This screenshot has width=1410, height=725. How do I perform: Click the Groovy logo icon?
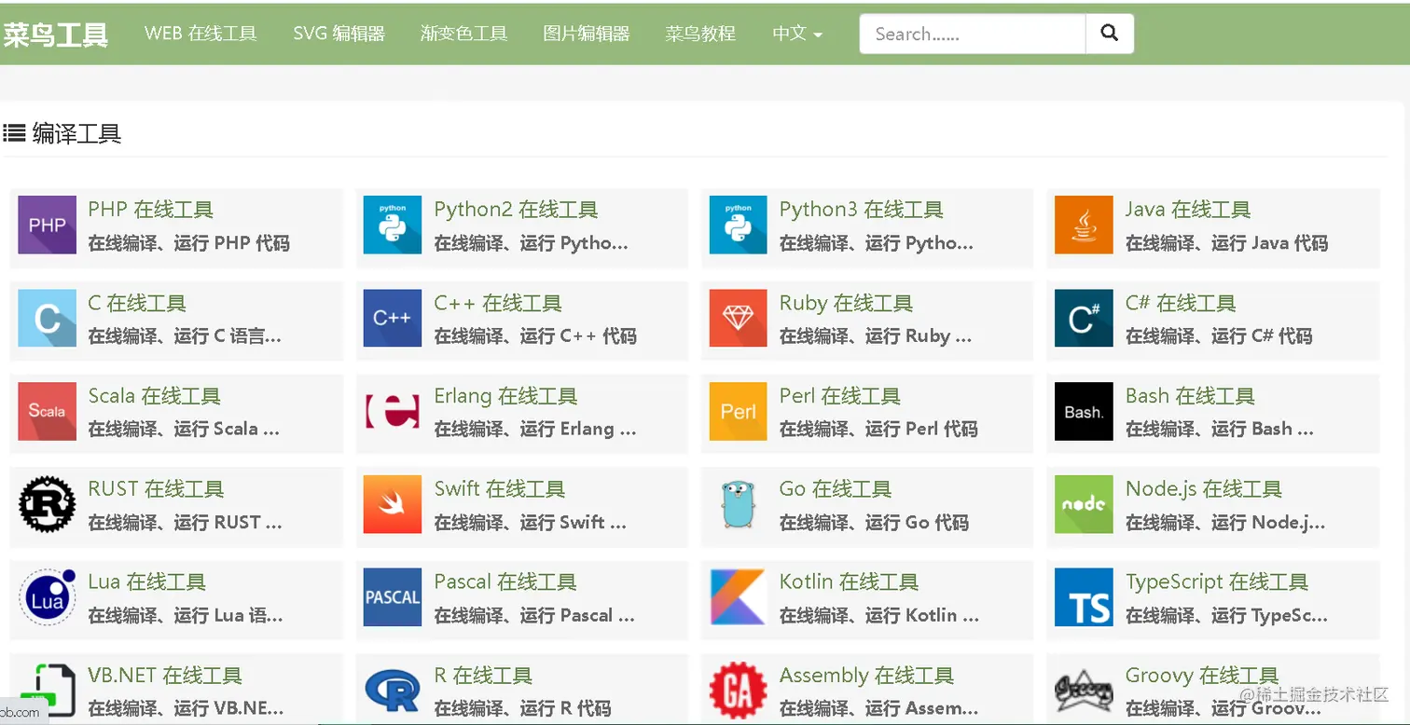[1084, 691]
